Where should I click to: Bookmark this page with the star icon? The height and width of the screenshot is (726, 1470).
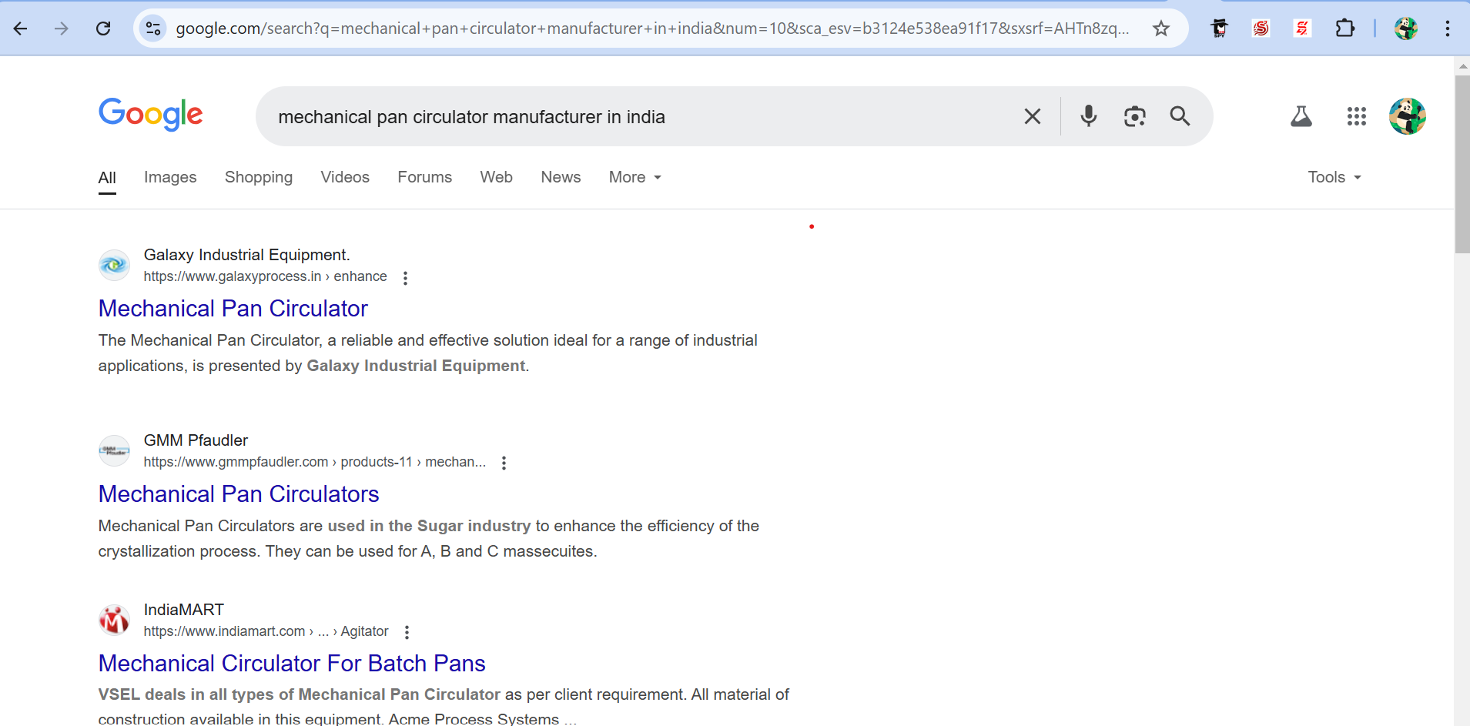[1160, 28]
